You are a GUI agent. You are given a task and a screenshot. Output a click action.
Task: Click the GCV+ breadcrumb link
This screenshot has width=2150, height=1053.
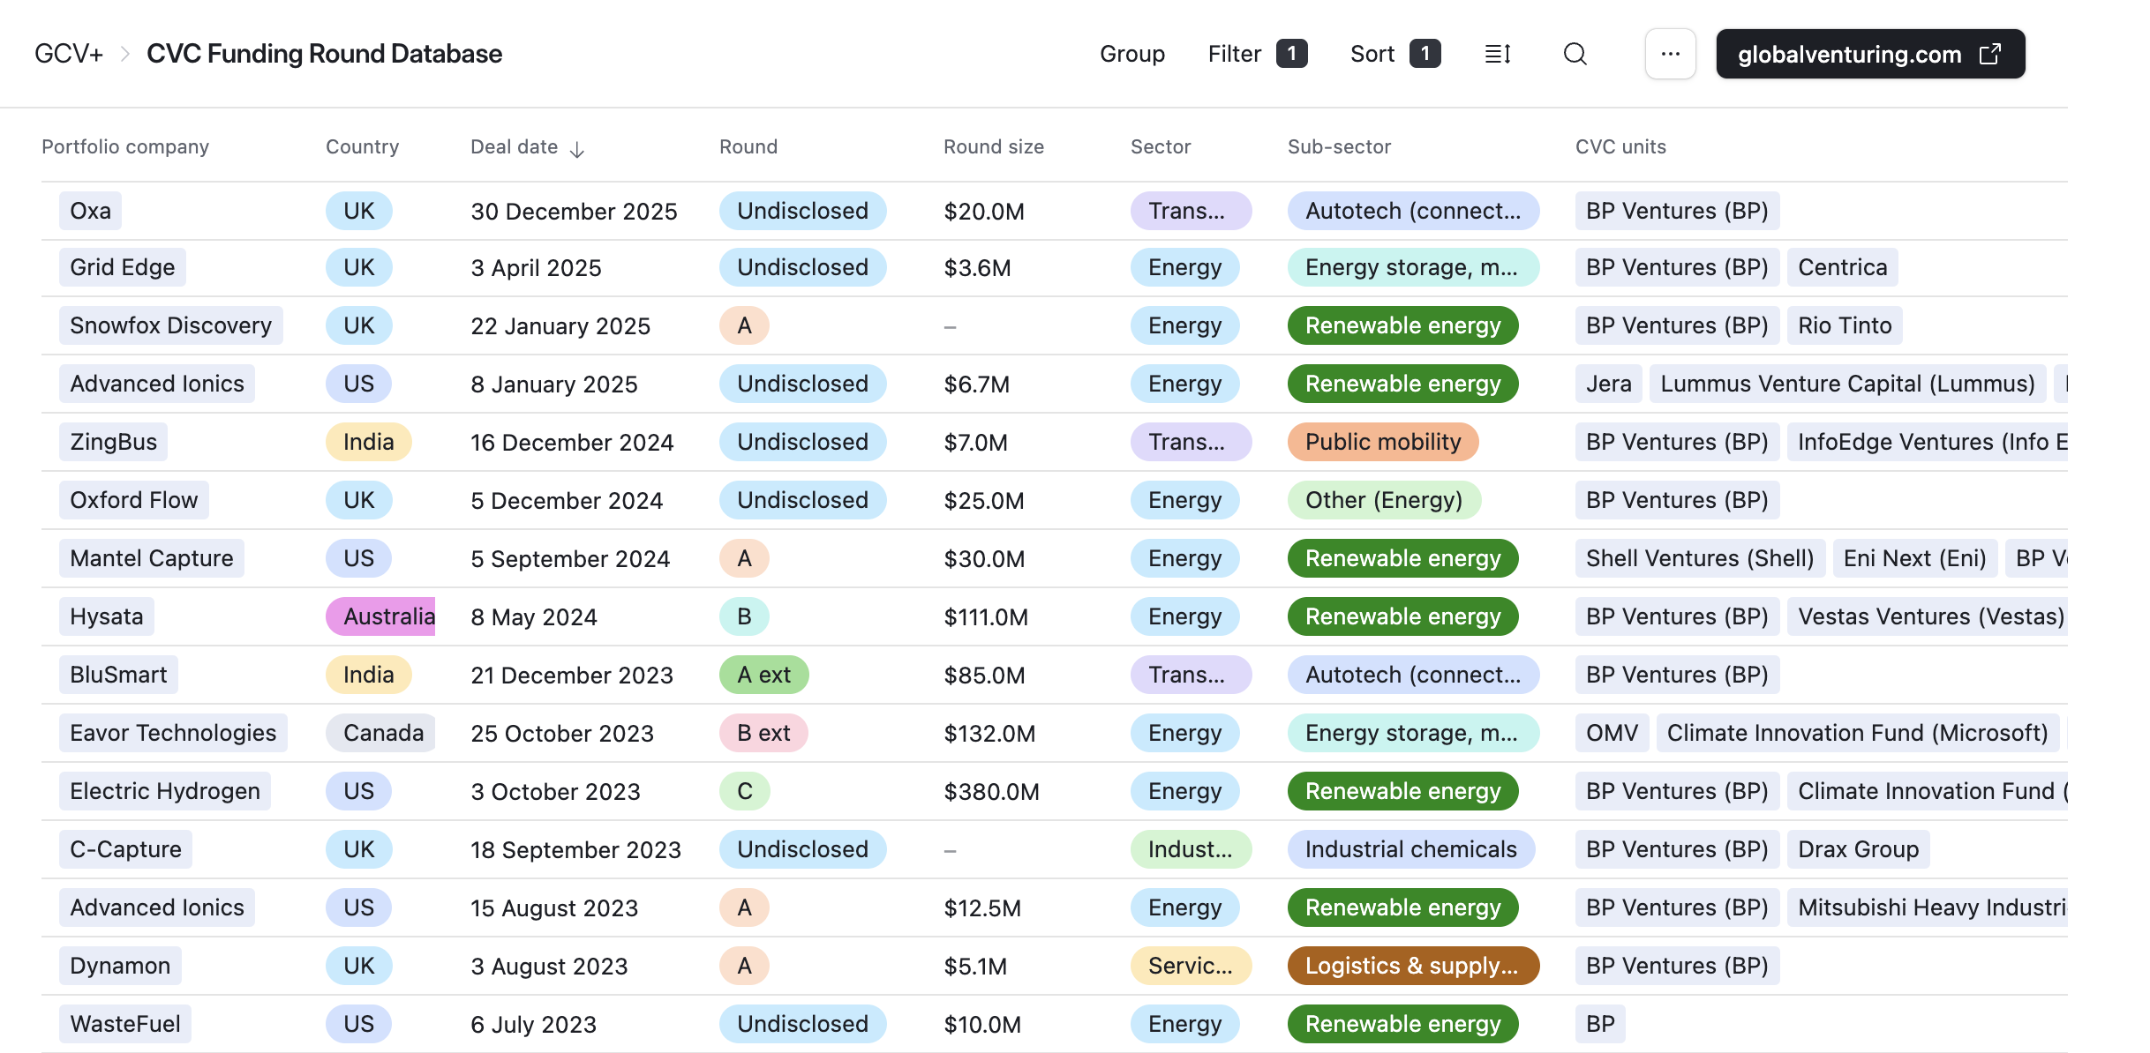pos(69,55)
